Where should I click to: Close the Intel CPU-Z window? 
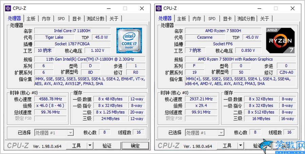pyautogui.click(x=142, y=8)
